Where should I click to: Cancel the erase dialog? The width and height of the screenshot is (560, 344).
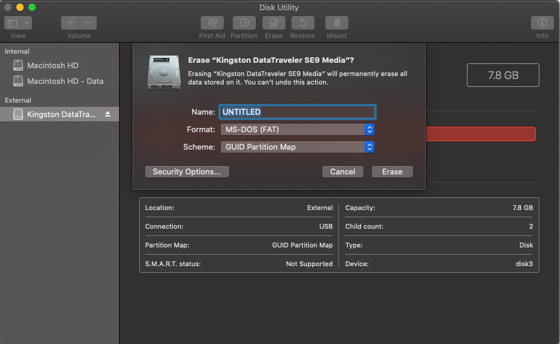coord(342,171)
